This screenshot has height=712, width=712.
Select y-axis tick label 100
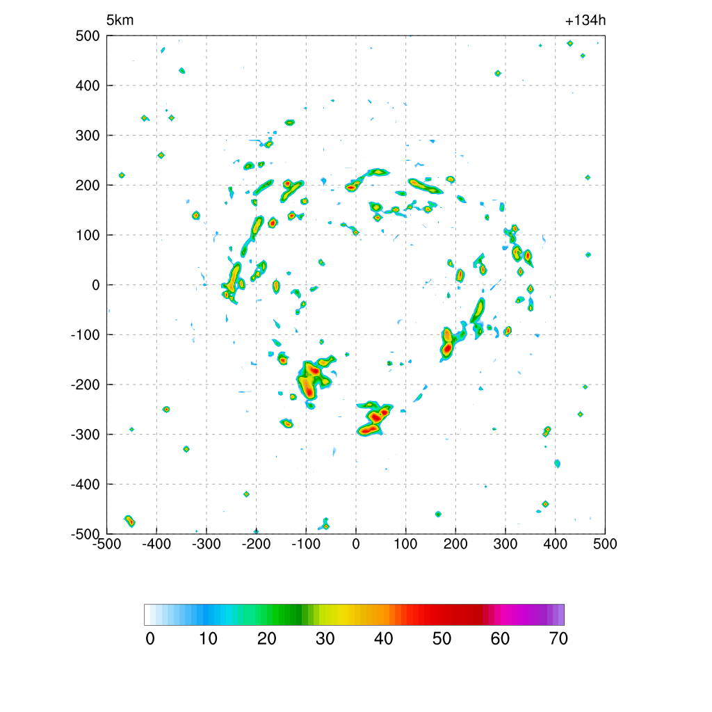click(x=88, y=235)
